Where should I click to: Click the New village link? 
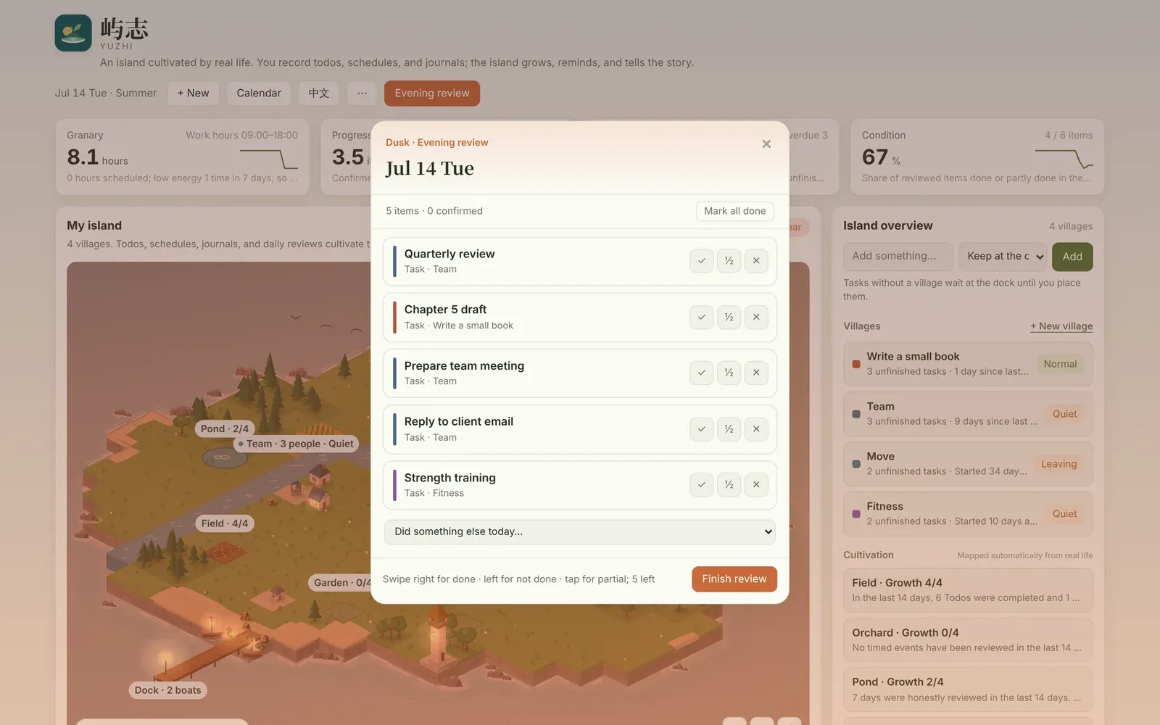(1061, 326)
